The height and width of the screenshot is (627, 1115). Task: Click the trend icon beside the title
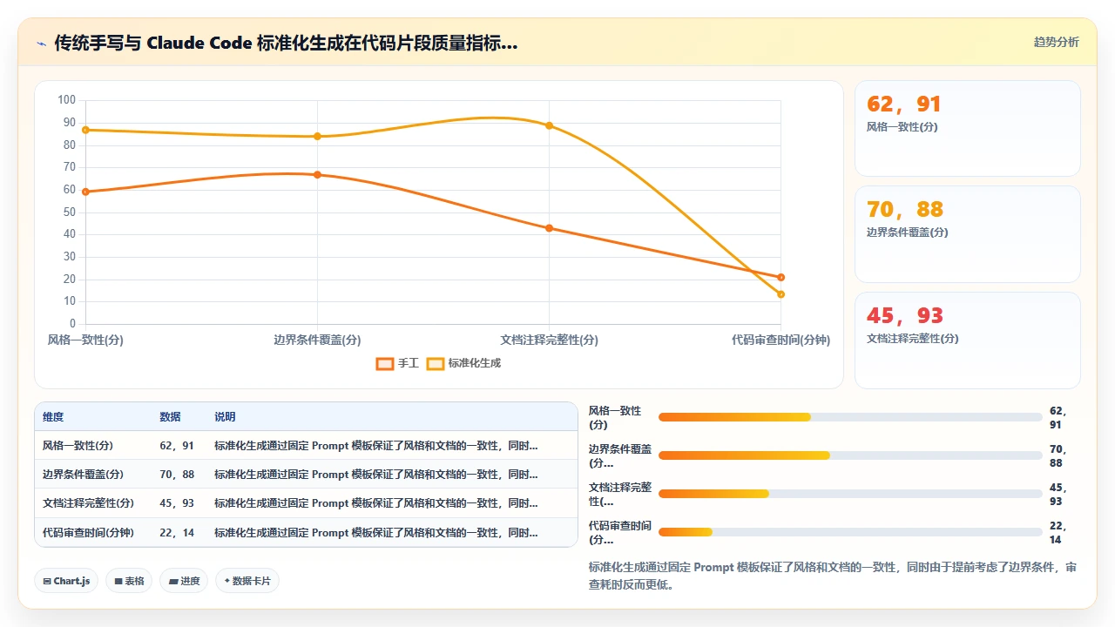pos(41,44)
